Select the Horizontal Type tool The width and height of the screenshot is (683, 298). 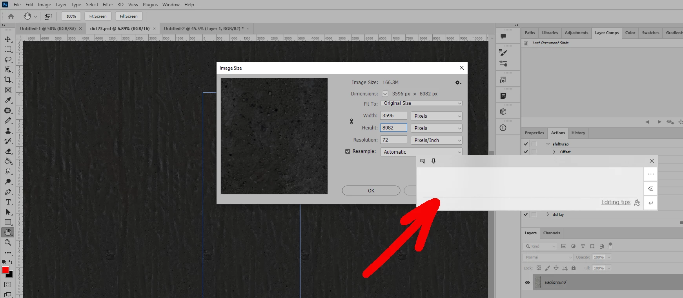[x=8, y=202]
